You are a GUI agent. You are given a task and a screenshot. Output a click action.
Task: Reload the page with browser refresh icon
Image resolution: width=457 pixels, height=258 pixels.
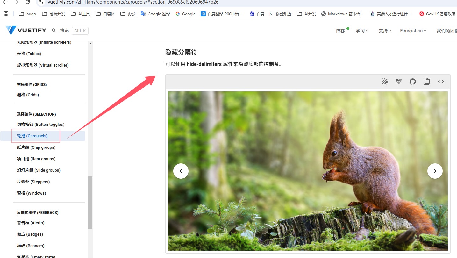[28, 2]
